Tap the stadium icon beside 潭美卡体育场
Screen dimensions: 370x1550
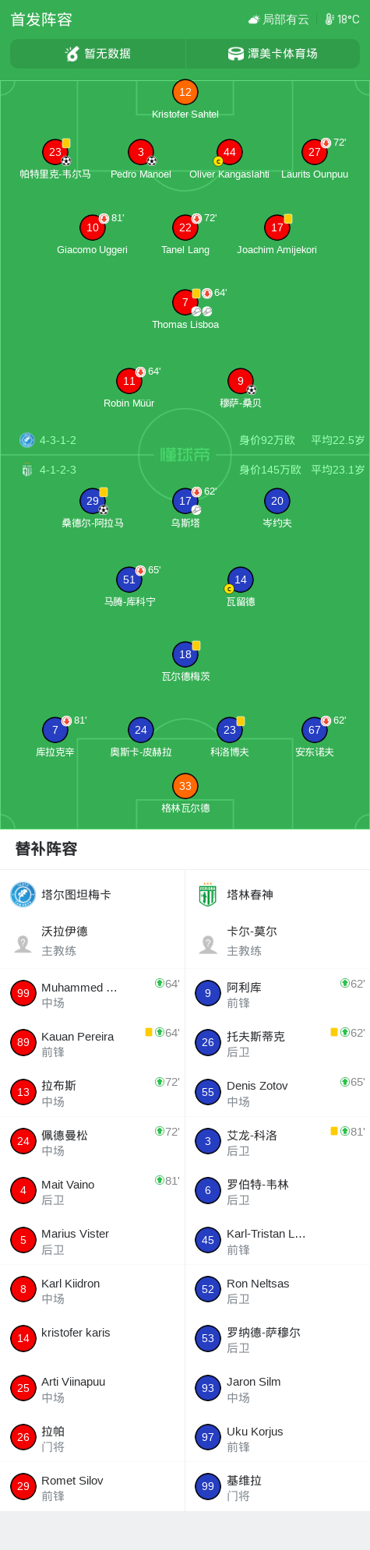(x=236, y=54)
